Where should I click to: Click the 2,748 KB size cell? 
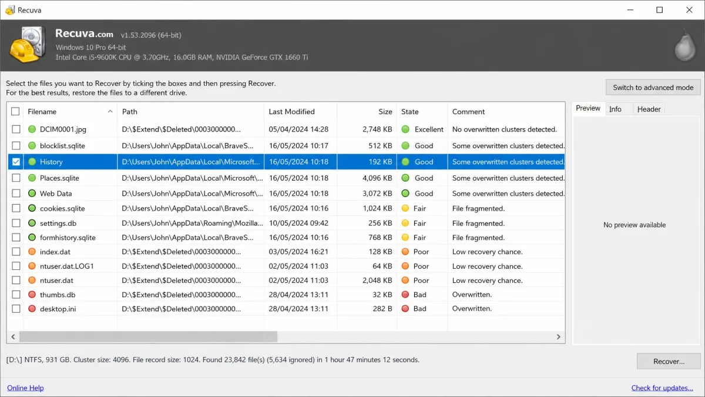coord(377,129)
